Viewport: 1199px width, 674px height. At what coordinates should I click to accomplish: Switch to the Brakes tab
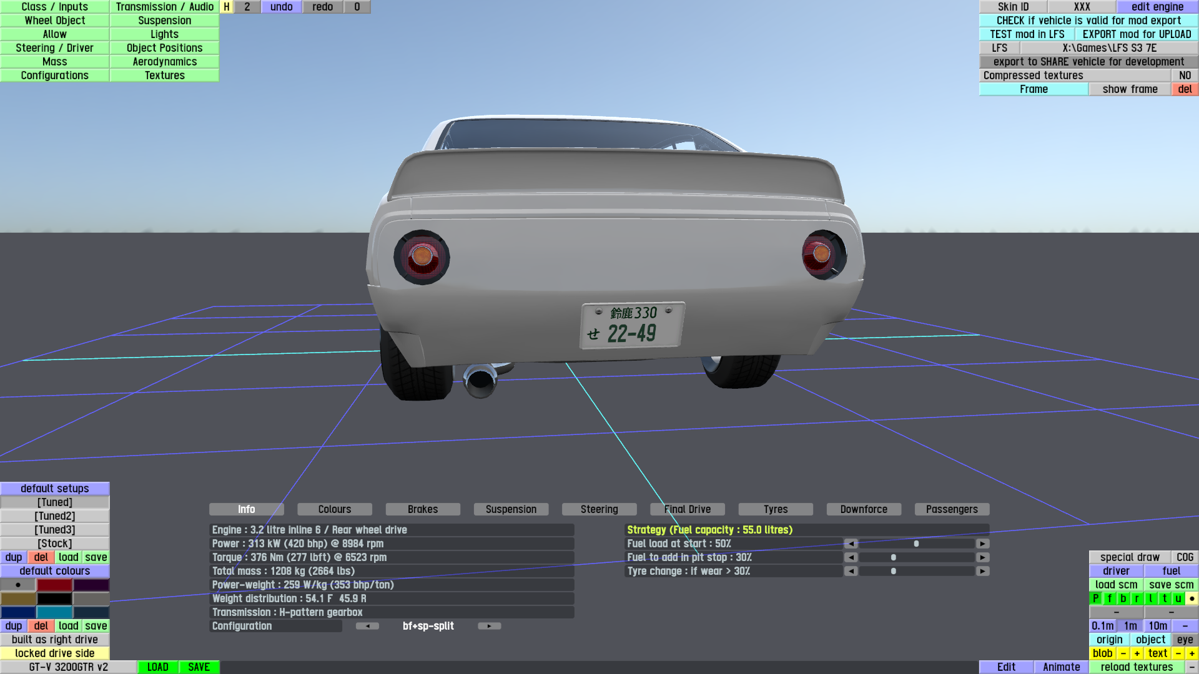[x=423, y=509]
